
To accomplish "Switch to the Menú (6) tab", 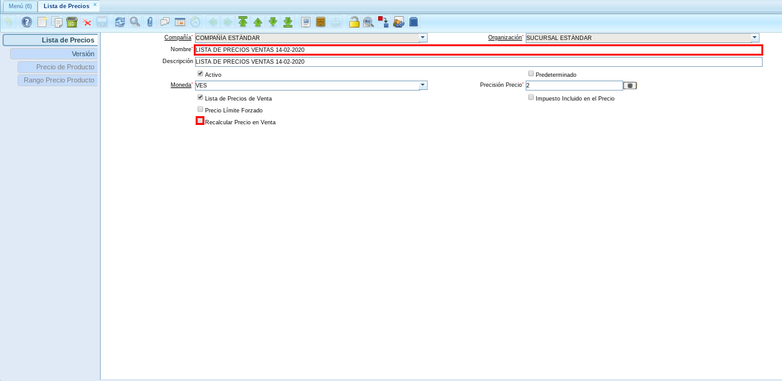I will (20, 6).
